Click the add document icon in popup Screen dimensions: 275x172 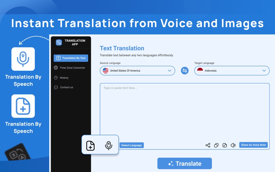pyautogui.click(x=90, y=145)
